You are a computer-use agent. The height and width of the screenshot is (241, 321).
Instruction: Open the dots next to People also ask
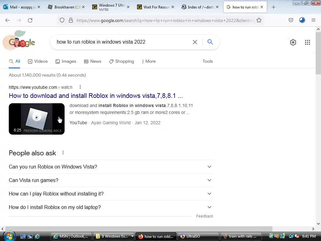pos(63,153)
